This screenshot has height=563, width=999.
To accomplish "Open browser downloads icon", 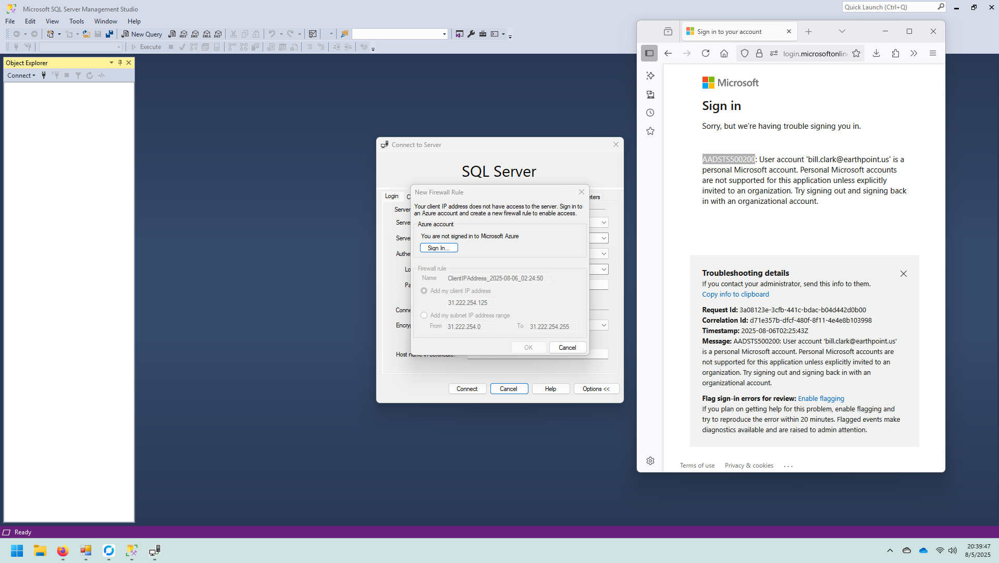I will (x=877, y=53).
